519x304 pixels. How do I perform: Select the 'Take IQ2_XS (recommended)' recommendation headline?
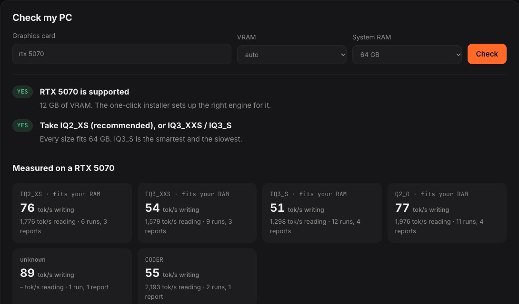(x=136, y=125)
